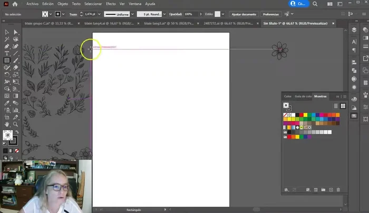The image size is (369, 213).
Task: Switch to the Color panel tab
Action: tap(288, 96)
